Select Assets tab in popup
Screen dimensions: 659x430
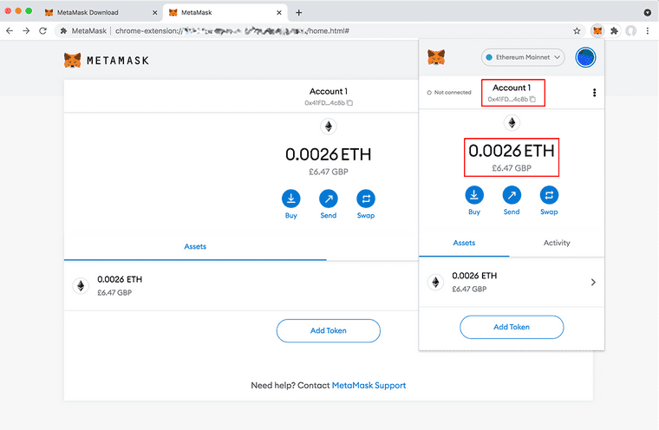click(464, 243)
